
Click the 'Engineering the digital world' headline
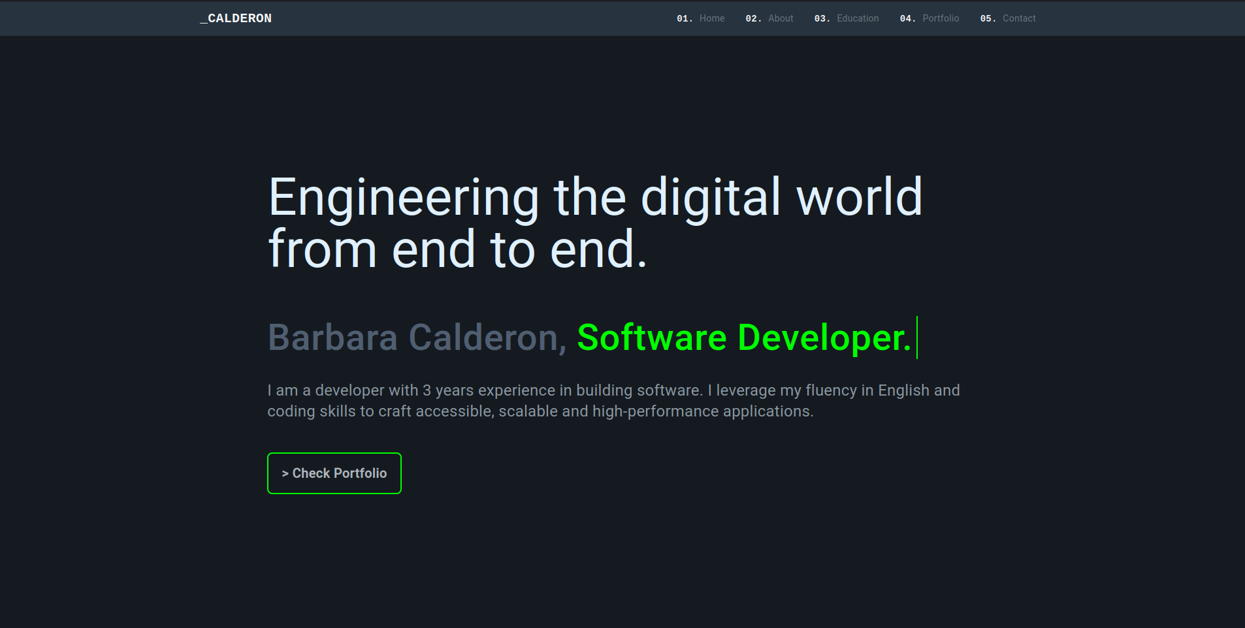coord(594,197)
